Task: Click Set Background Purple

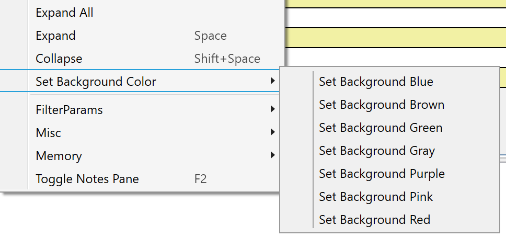Action: 382,174
